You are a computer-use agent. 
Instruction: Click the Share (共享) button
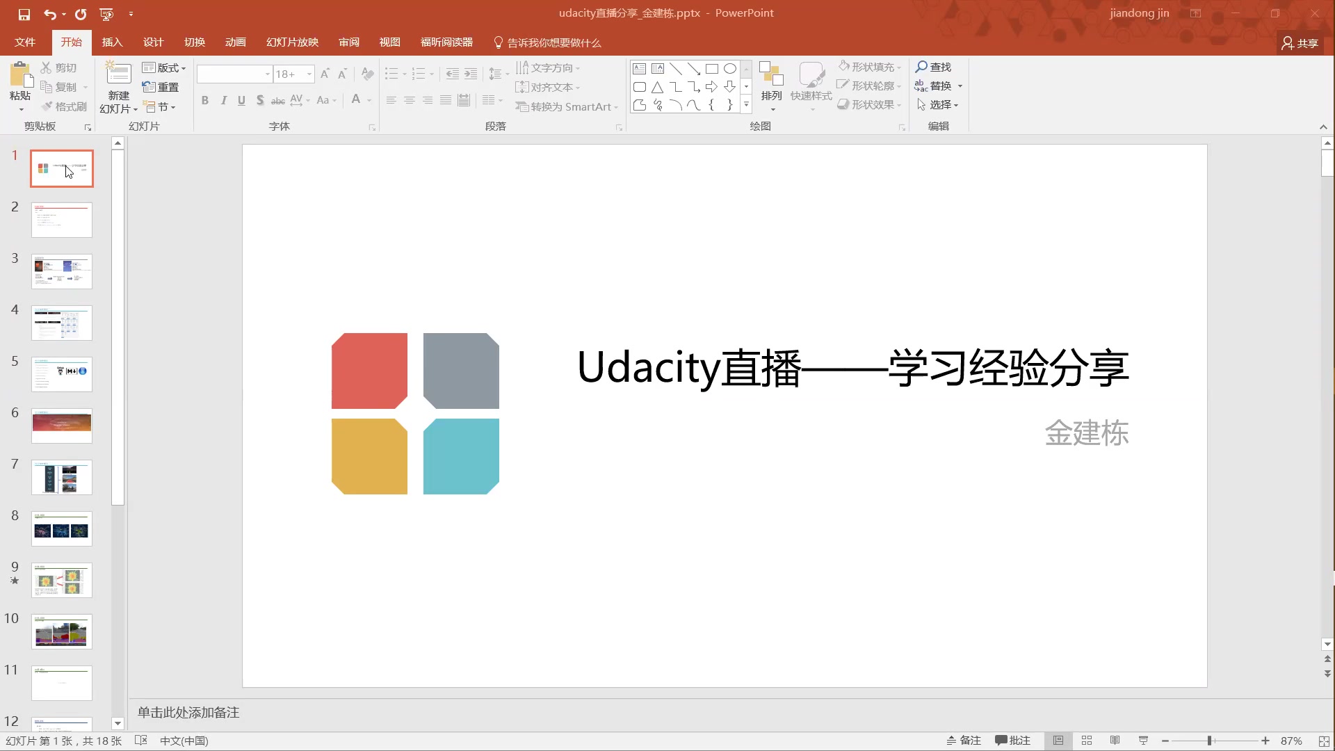pyautogui.click(x=1300, y=43)
